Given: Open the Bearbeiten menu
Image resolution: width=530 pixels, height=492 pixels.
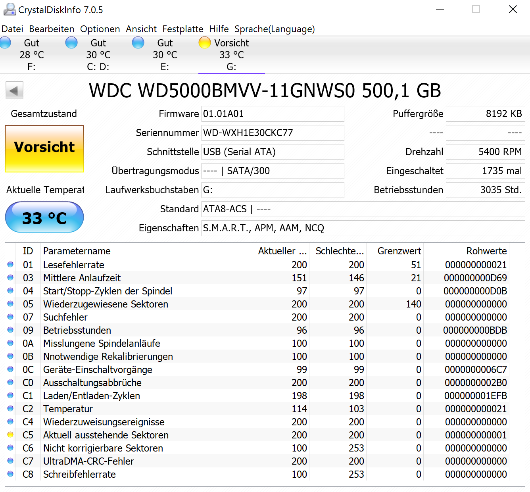Looking at the screenshot, I should click(52, 29).
